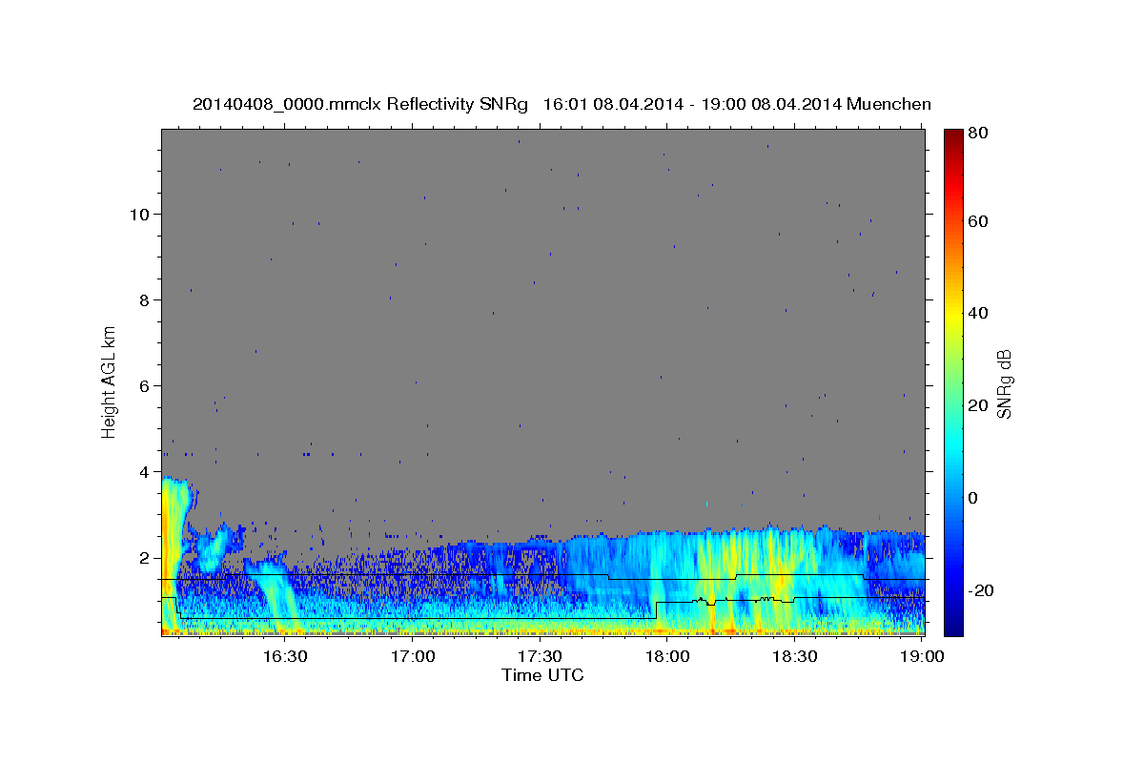1144x763 pixels.
Task: Click the colorbar value 0
Action: [974, 498]
